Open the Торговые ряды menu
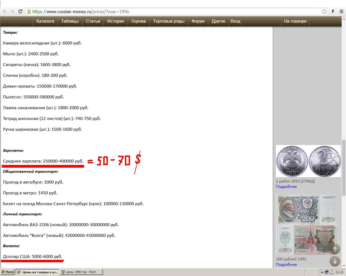This screenshot has width=346, height=276. tap(169, 21)
